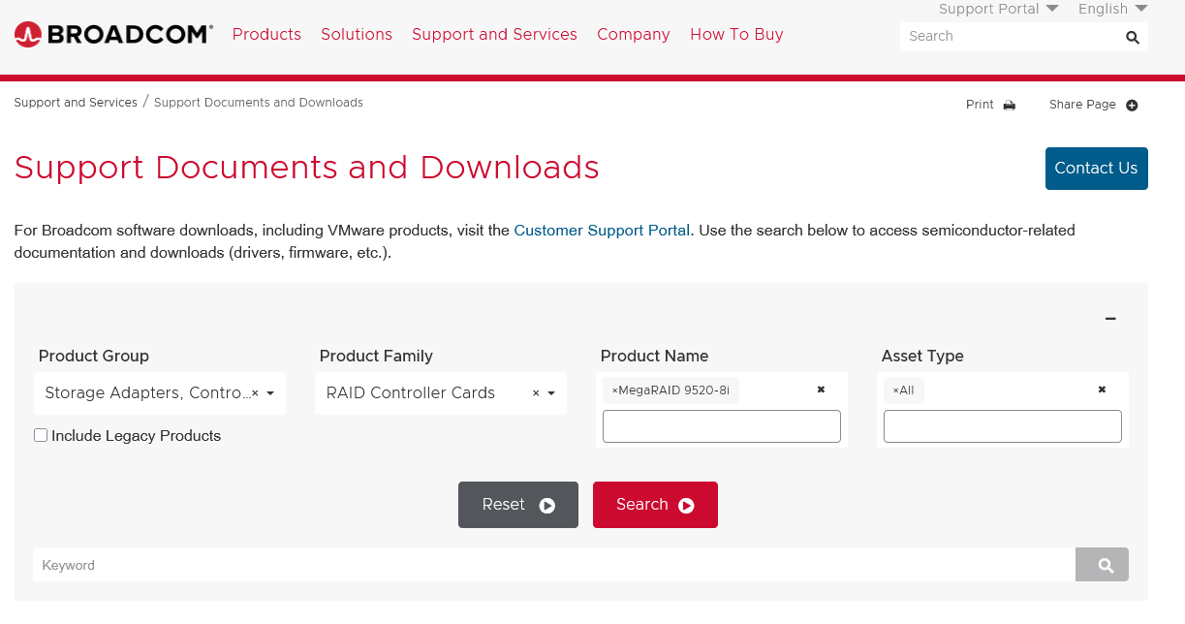This screenshot has height=624, width=1185.
Task: Remove the MegaRAID 9520-8i tag
Action: point(615,390)
